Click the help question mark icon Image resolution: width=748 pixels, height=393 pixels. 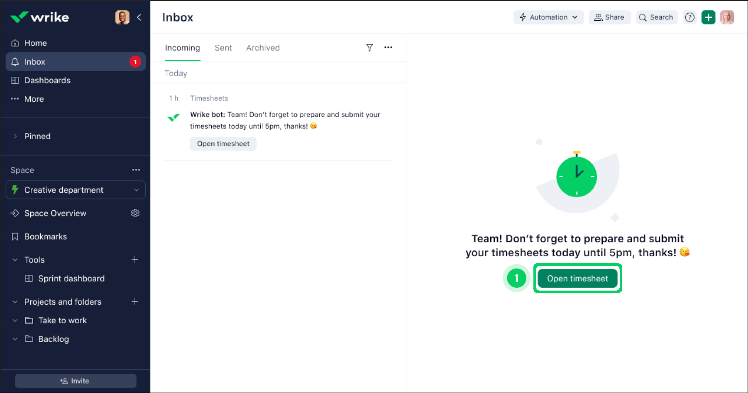click(x=689, y=17)
